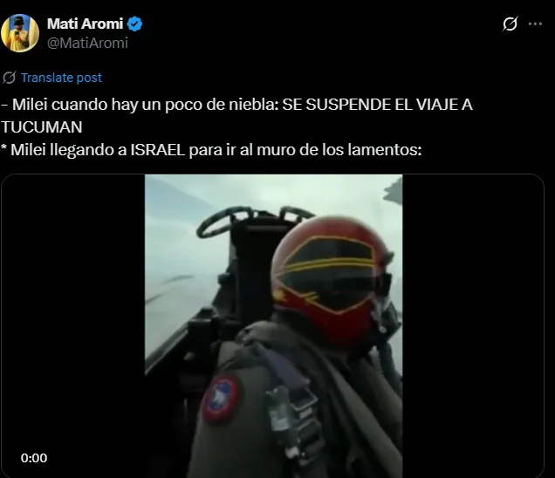Click the blue verified badge

[x=135, y=24]
